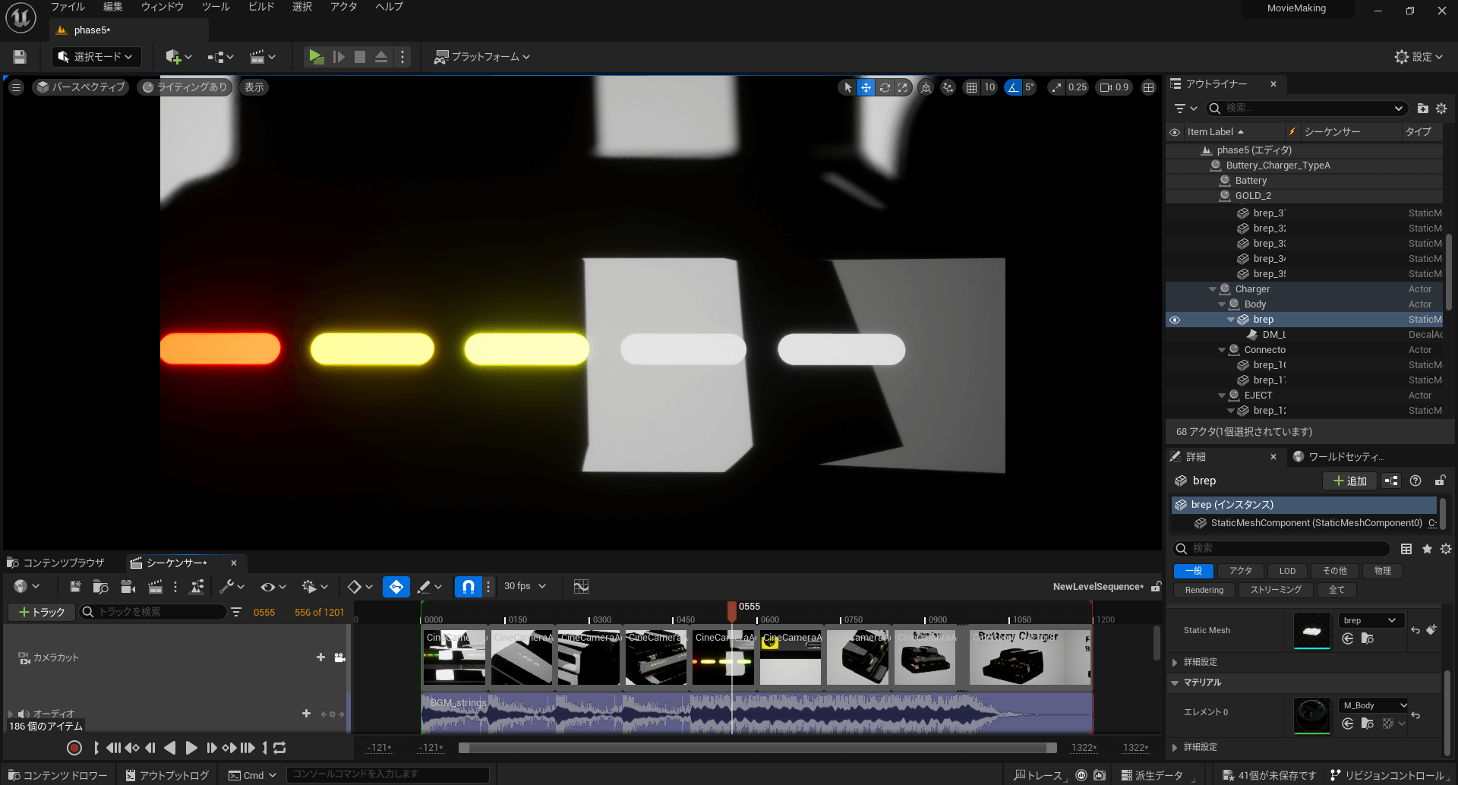
Task: Toggle the world/local coordinate system icon
Action: click(926, 87)
